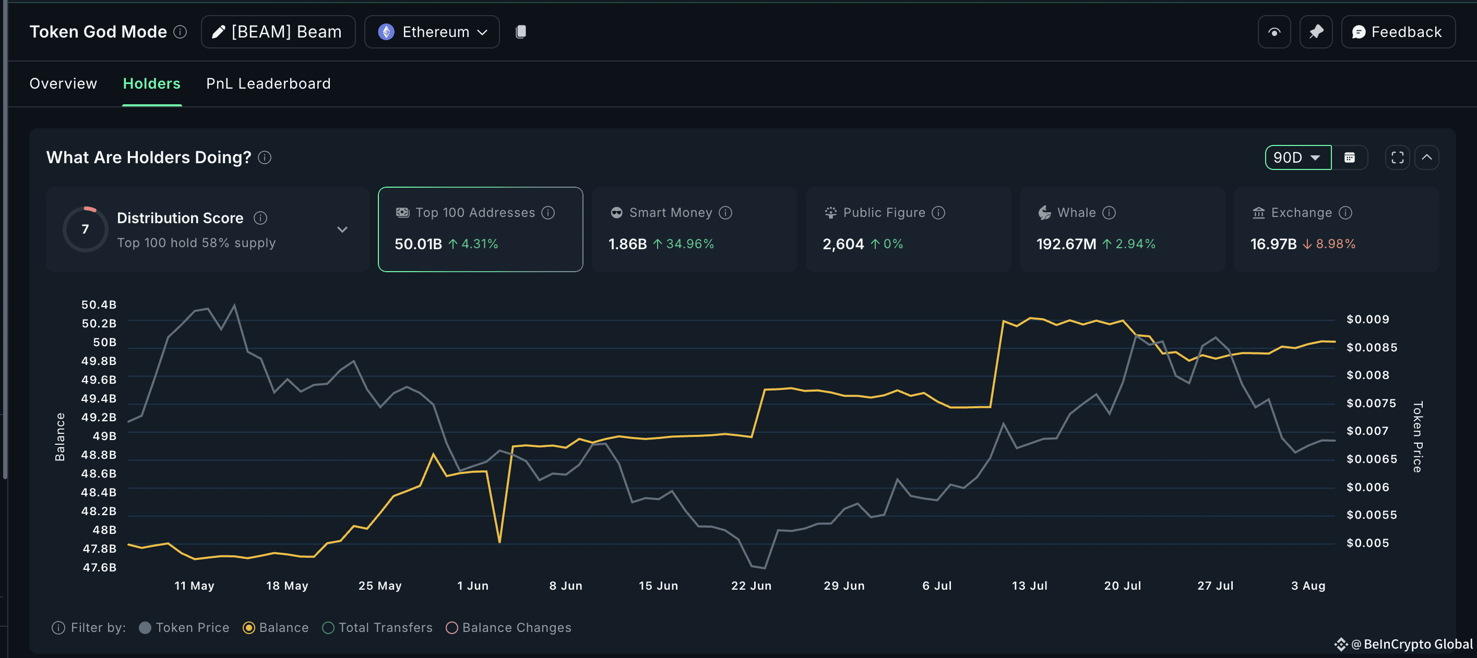This screenshot has height=658, width=1477.
Task: Select the Exchange holders card
Action: click(x=1336, y=229)
